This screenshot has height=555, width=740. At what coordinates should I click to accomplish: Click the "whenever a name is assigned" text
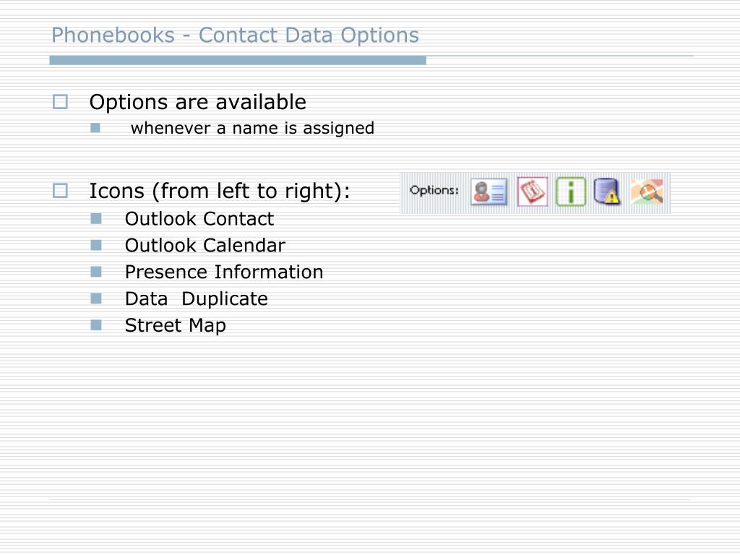(252, 129)
